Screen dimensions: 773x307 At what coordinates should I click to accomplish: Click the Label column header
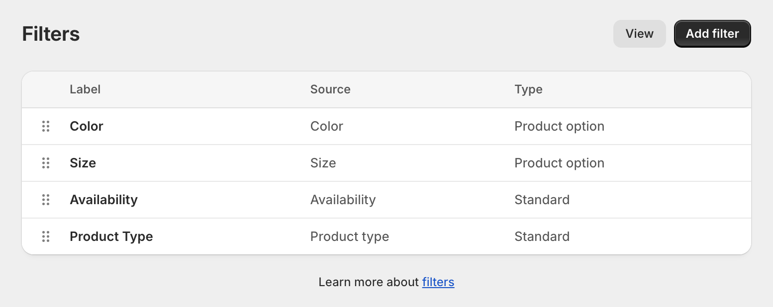pos(85,89)
